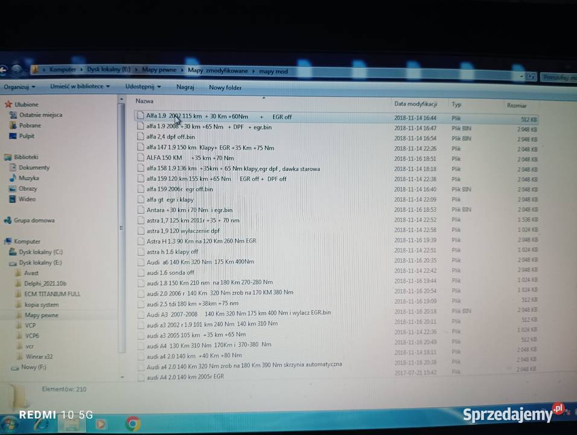
Task: Select the Ostatnie miejsca icon in sidebar
Action: 13,115
